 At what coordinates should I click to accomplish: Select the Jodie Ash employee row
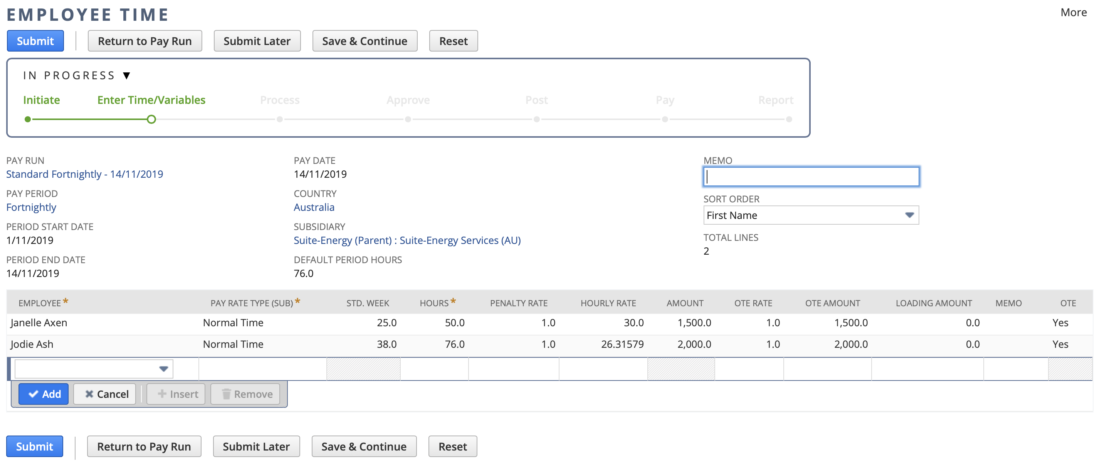pyautogui.click(x=32, y=344)
